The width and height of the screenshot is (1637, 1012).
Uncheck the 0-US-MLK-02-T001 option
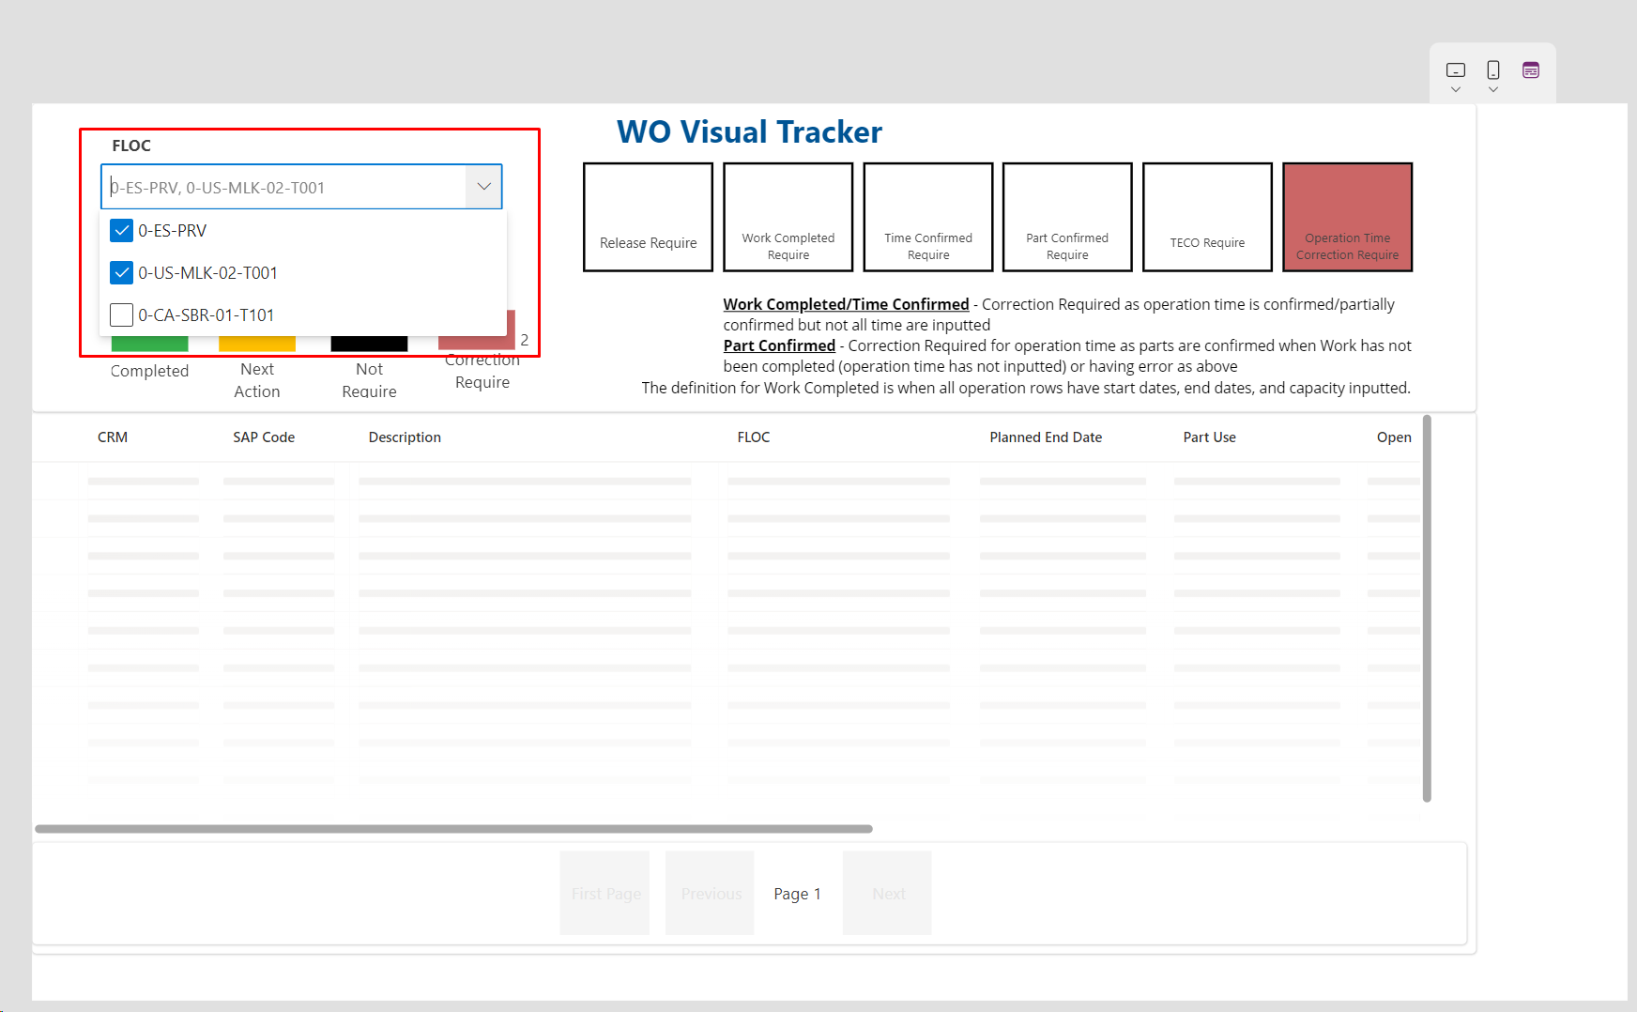pos(121,272)
